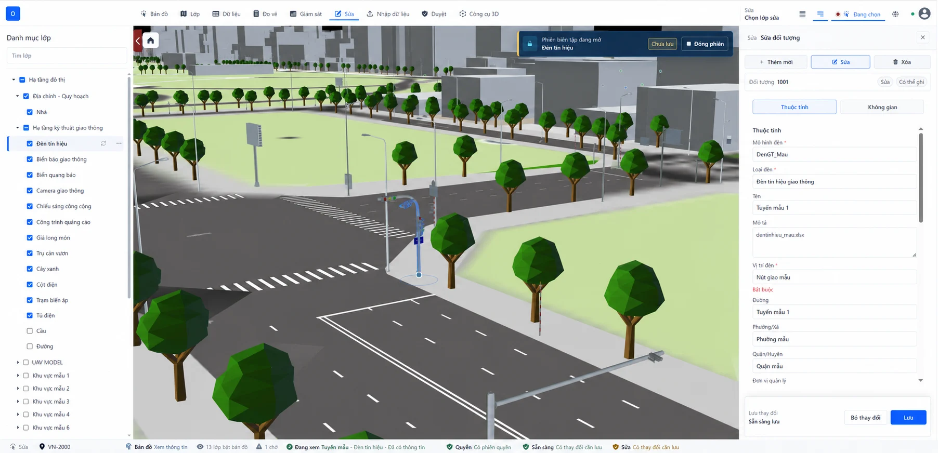The image size is (938, 453).
Task: Click the Tìm lớp search field
Action: tap(67, 56)
